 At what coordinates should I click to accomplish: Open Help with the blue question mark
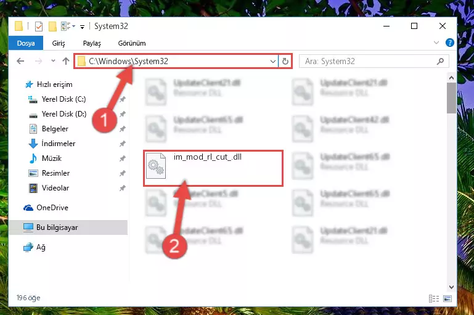(x=449, y=43)
